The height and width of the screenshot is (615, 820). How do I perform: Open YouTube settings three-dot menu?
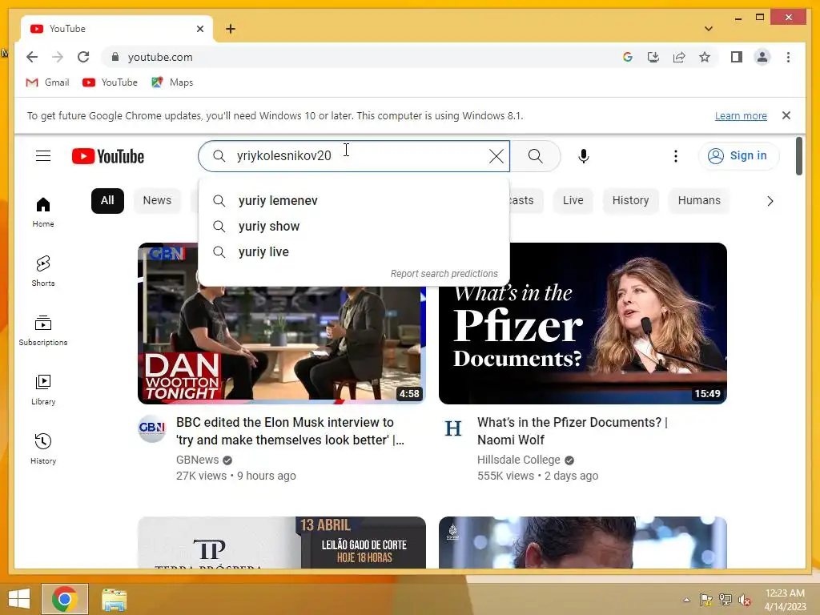[x=676, y=156]
